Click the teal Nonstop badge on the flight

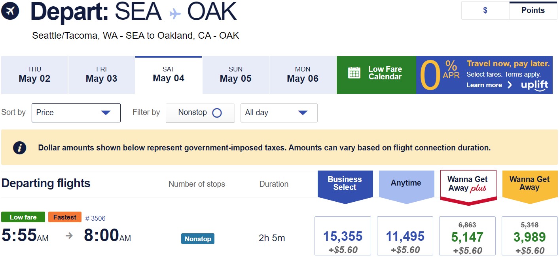[198, 238]
